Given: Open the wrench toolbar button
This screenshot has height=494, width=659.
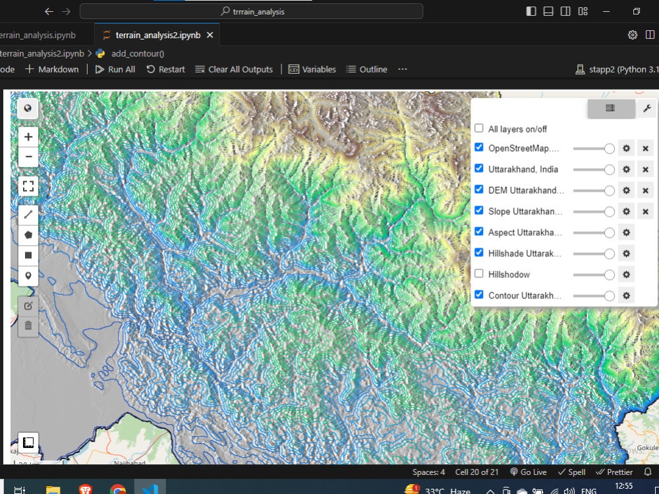Looking at the screenshot, I should point(647,109).
